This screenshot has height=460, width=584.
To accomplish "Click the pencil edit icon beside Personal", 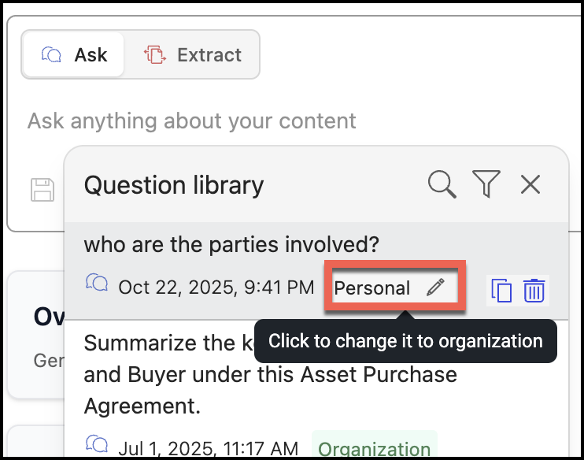I will (x=435, y=287).
